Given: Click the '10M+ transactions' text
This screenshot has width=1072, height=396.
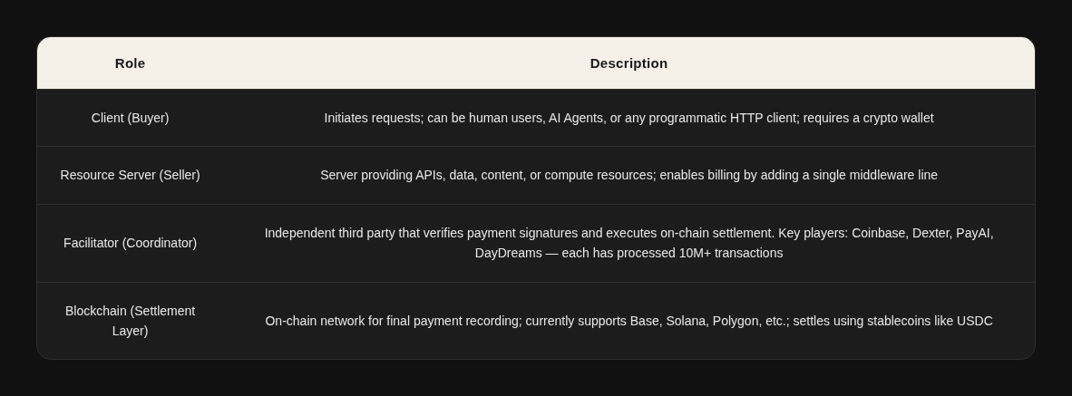Looking at the screenshot, I should 730,253.
